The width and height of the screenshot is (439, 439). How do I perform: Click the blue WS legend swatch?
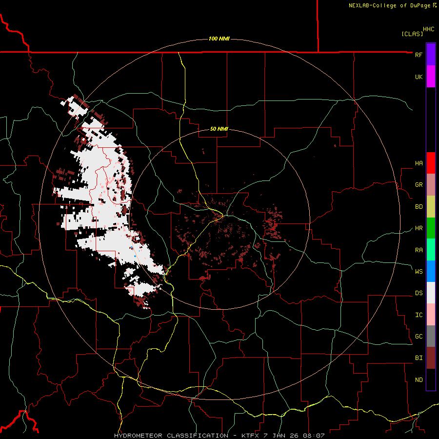click(431, 271)
